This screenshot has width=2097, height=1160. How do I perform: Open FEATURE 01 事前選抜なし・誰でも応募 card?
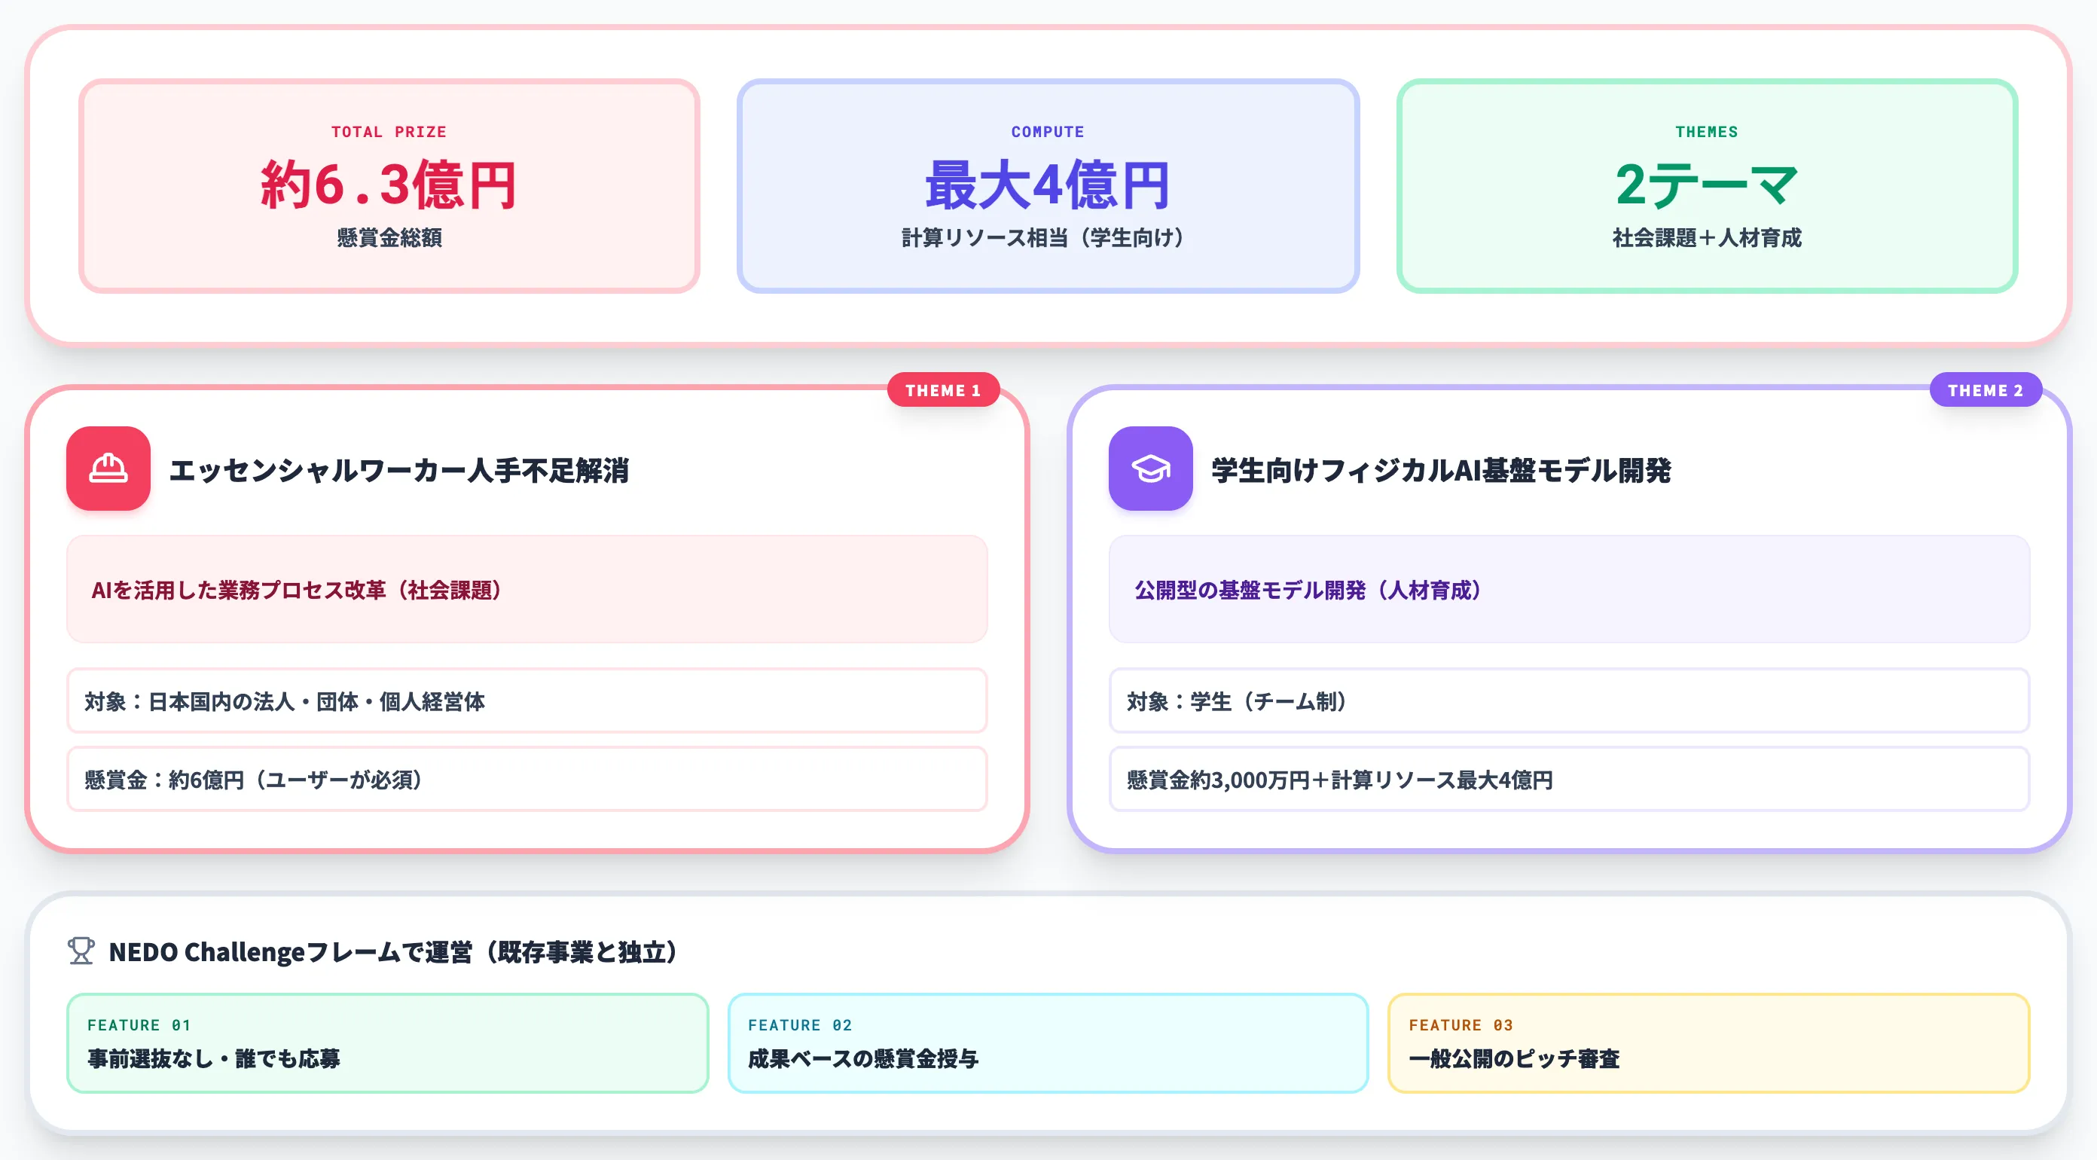click(x=387, y=1042)
